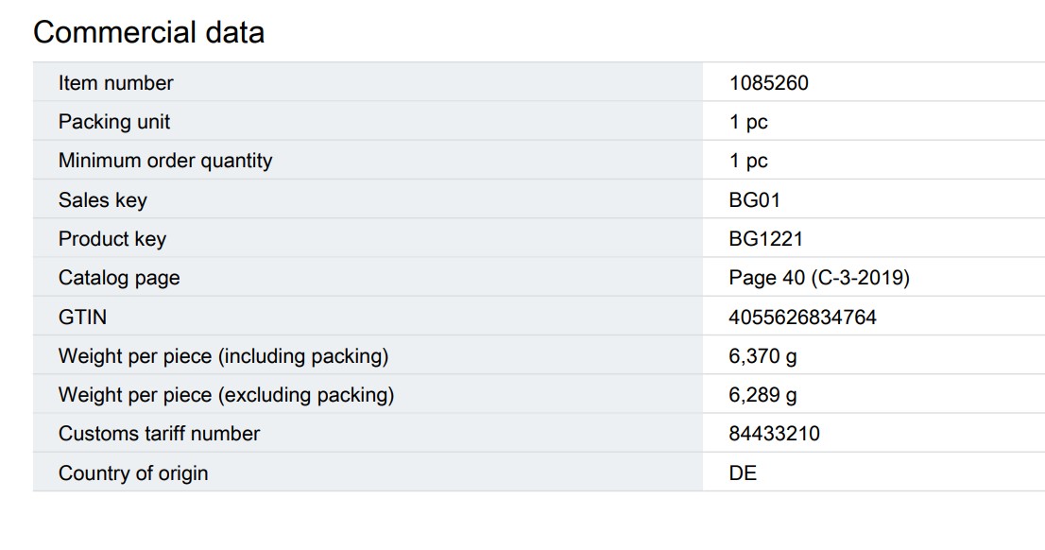Select the Minimum order quantity value

pos(748,161)
